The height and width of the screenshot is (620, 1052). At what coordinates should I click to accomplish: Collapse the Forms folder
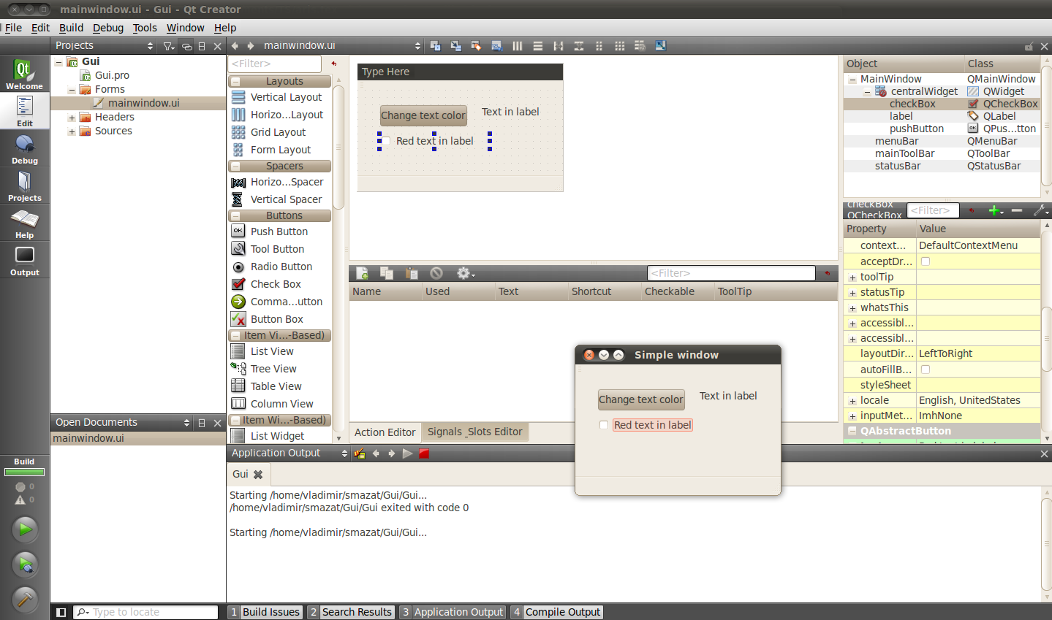[72, 90]
